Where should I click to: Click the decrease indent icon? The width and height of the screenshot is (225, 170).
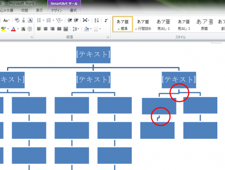tap(70, 20)
